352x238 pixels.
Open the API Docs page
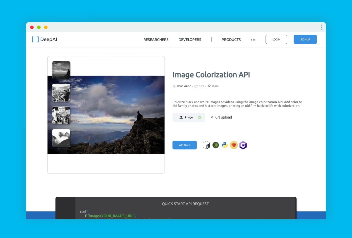(184, 145)
